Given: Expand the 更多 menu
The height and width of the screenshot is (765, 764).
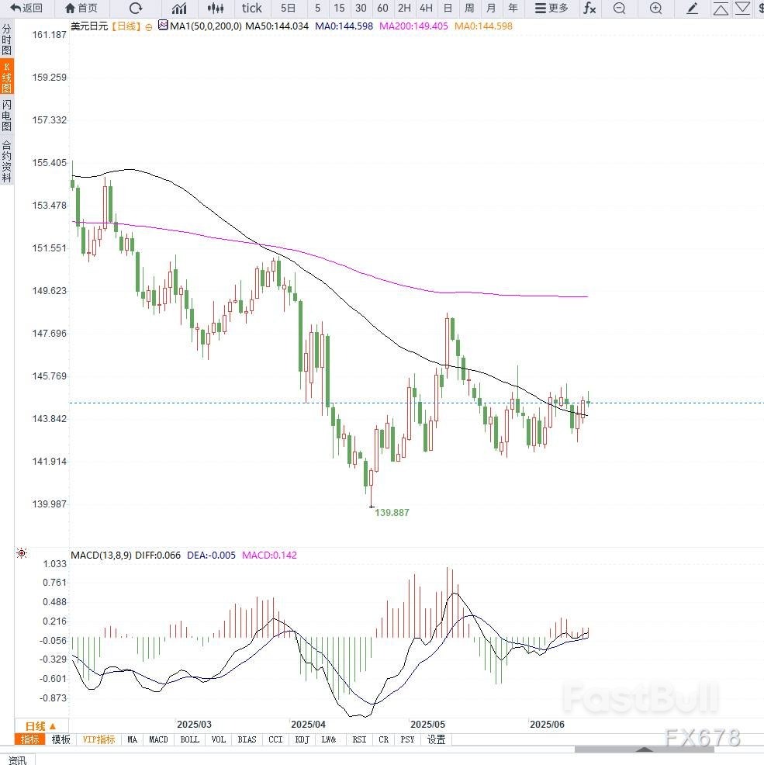Looking at the screenshot, I should click(551, 9).
